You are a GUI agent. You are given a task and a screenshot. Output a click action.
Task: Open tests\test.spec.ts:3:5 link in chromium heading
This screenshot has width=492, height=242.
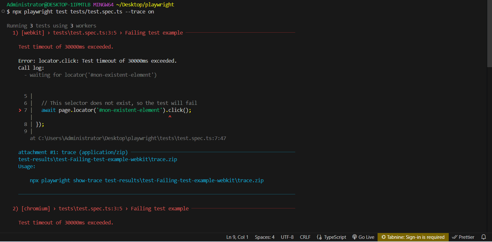click(90, 208)
